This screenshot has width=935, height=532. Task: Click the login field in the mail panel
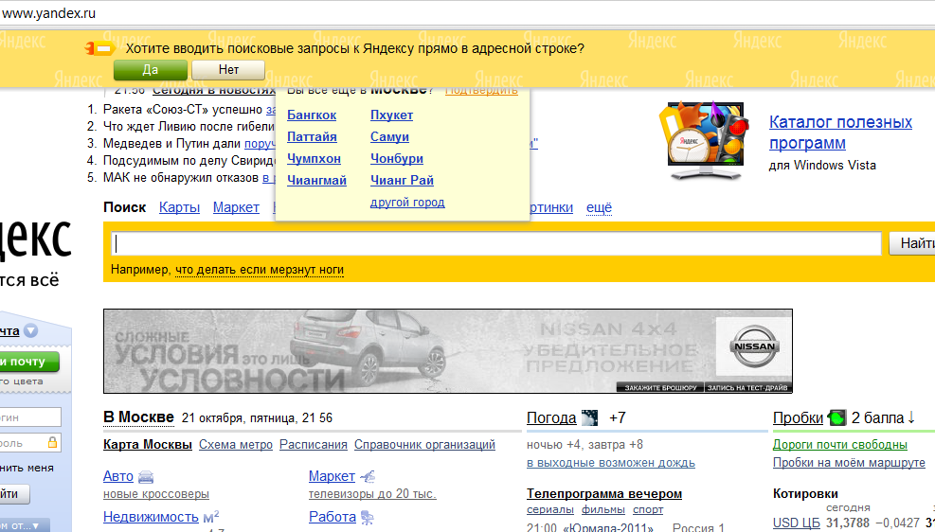[x=29, y=417]
